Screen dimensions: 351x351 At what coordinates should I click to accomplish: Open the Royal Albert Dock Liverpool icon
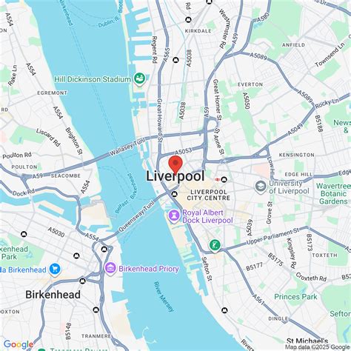[x=174, y=216]
